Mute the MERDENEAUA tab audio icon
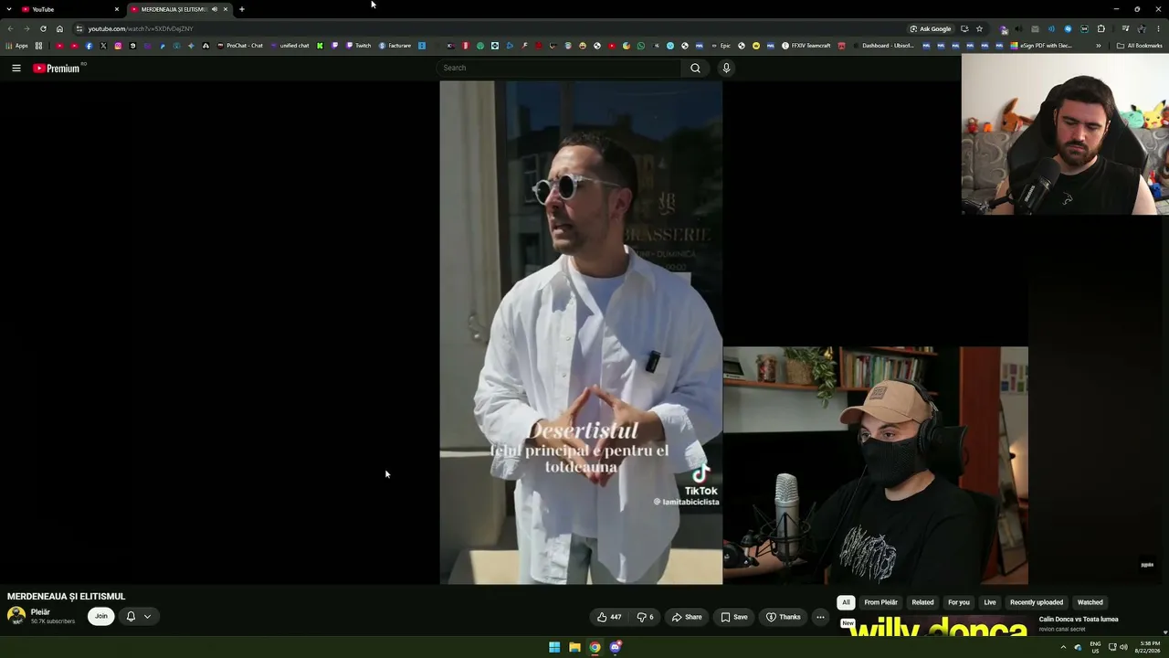Image resolution: width=1169 pixels, height=658 pixels. (x=215, y=9)
